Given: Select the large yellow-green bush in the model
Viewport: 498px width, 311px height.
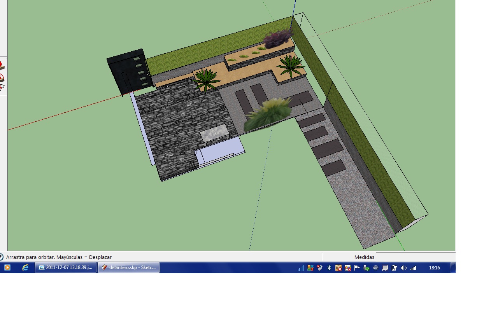Looking at the screenshot, I should point(268,114).
